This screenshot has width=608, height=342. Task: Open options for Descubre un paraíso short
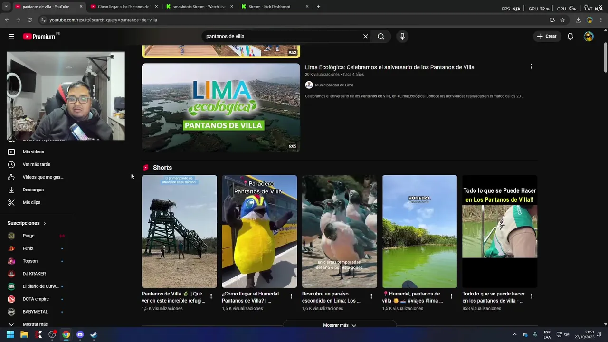(x=371, y=296)
